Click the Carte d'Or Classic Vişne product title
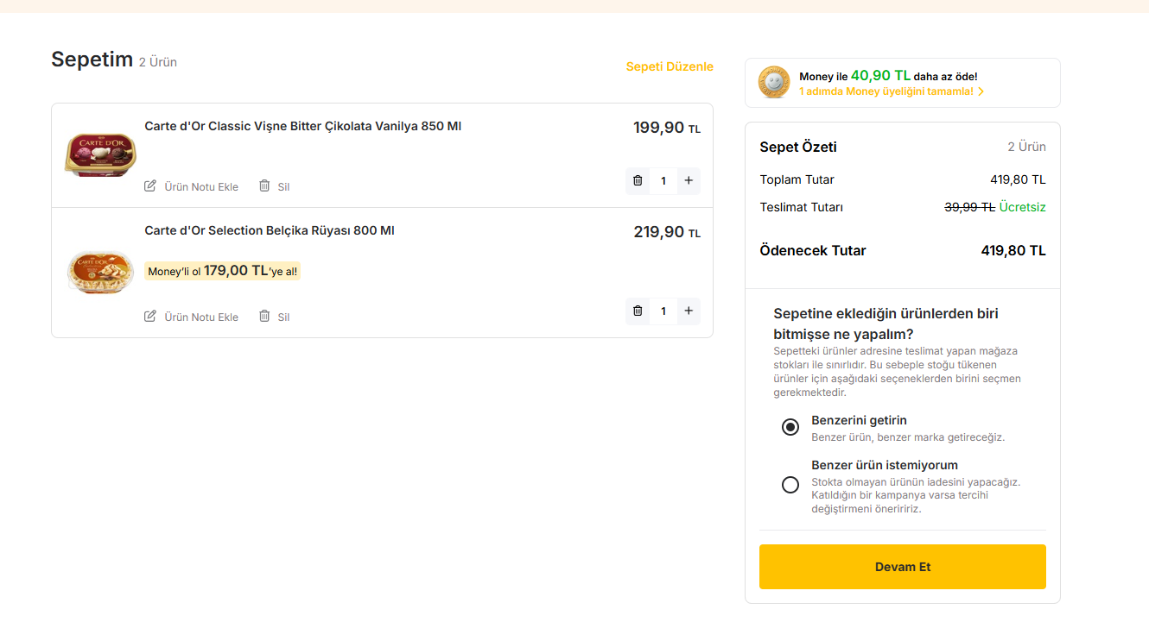Image resolution: width=1149 pixels, height=622 pixels. [x=302, y=126]
